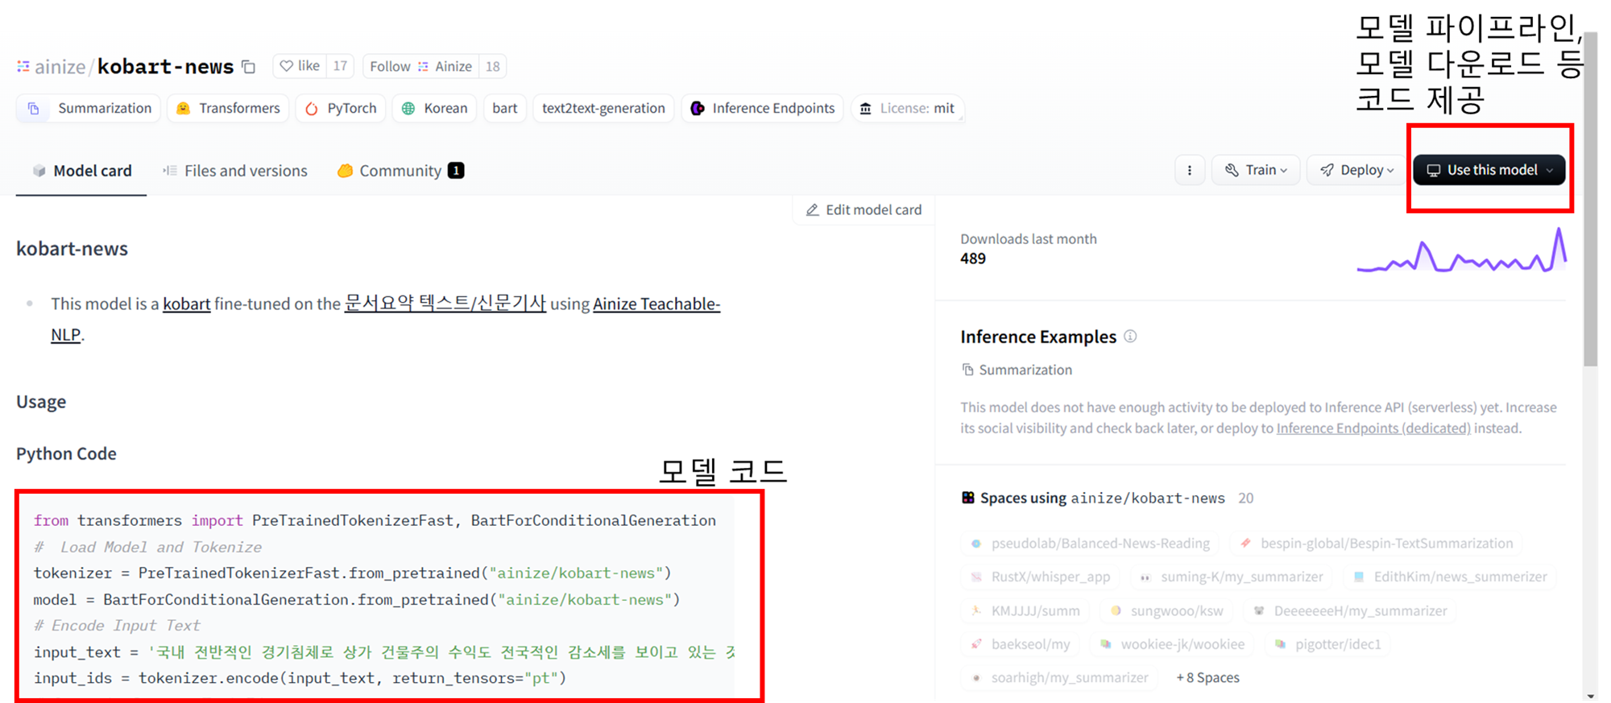Open bespin-global/Bespin-TextSummarization space

click(1377, 544)
